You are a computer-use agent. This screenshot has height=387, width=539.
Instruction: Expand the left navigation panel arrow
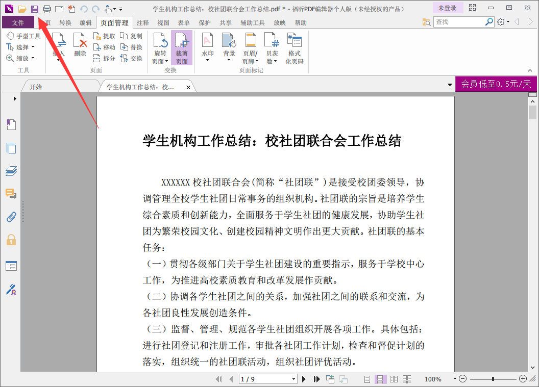(15, 98)
